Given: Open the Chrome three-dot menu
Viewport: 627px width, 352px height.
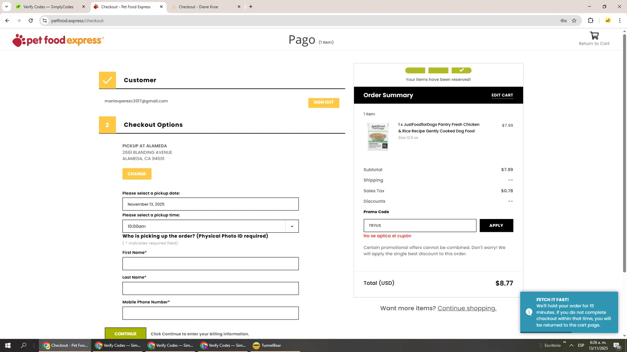Looking at the screenshot, I should [x=620, y=20].
